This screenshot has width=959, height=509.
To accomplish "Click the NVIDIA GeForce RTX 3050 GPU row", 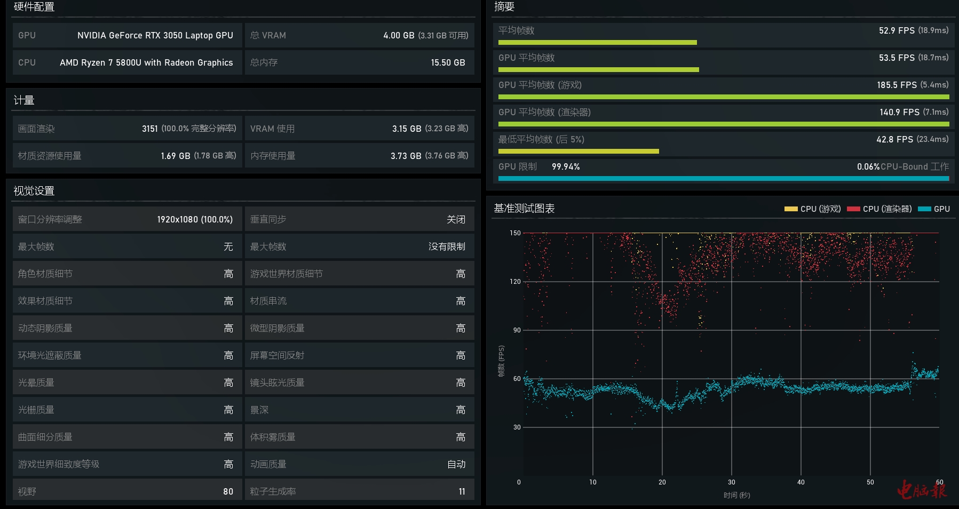I will (x=127, y=36).
